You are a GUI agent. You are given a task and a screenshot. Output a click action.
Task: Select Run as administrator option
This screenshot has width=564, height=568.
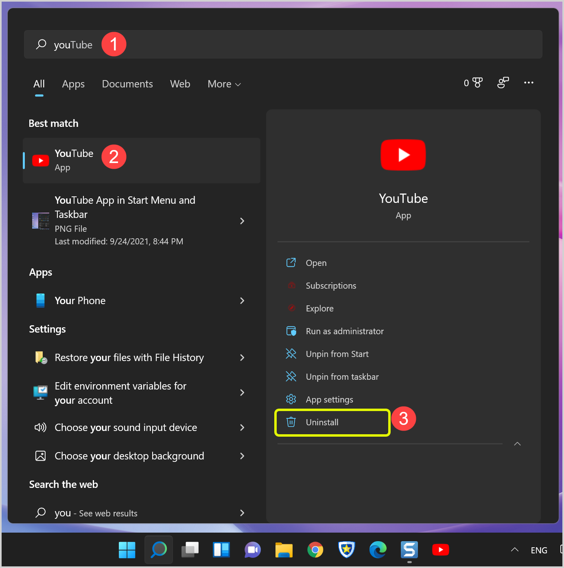[x=344, y=331]
